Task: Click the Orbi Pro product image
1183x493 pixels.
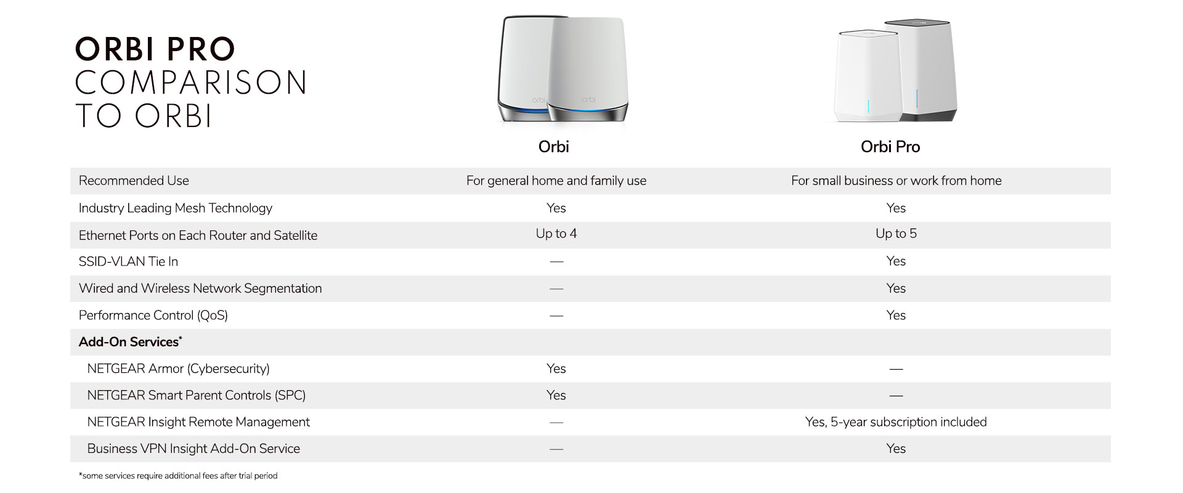Action: [x=895, y=72]
